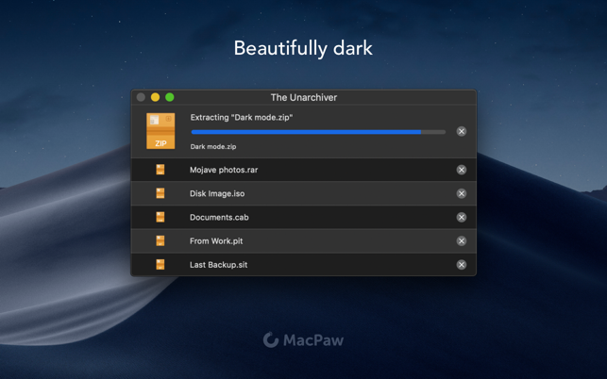The width and height of the screenshot is (607, 379).
Task: Click the Disk Image.iso file icon
Action: [160, 193]
